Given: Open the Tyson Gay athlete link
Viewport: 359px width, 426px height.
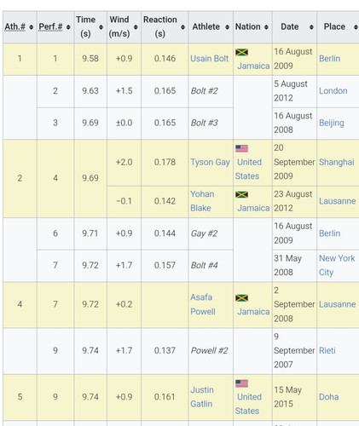Looking at the screenshot, I should [210, 163].
